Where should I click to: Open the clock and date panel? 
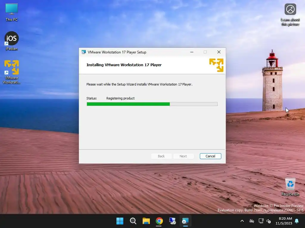coord(284,221)
